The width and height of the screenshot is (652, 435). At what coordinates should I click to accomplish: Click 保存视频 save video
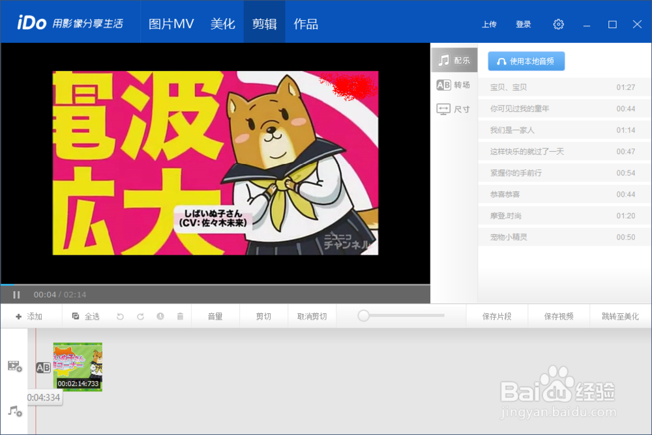point(559,316)
